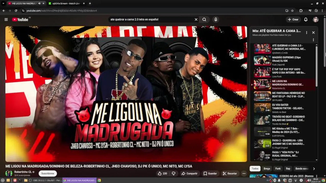
Task: Click the Recortar clip button
Action: pos(230,174)
